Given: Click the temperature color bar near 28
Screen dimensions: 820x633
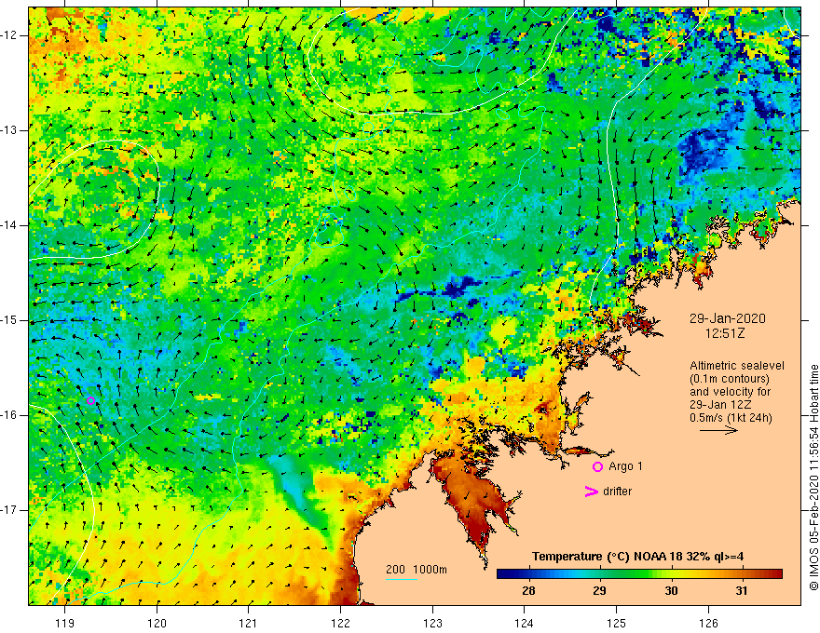Looking at the screenshot, I should (528, 574).
